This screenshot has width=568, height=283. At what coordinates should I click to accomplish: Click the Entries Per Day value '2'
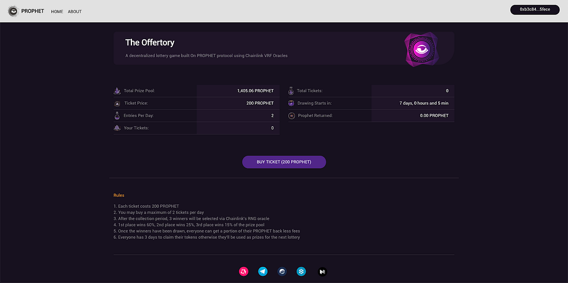pyautogui.click(x=272, y=116)
